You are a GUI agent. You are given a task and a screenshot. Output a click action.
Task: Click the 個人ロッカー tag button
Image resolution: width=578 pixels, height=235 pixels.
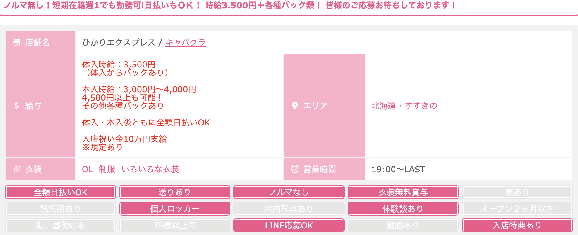point(175,209)
